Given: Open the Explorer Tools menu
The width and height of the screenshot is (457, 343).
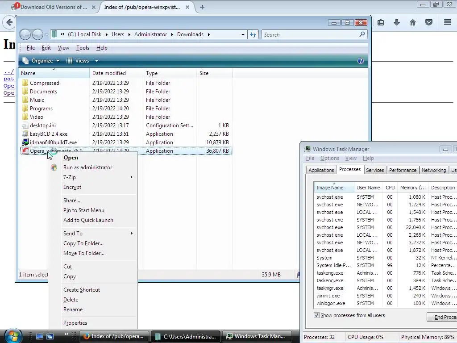Looking at the screenshot, I should click(x=83, y=48).
